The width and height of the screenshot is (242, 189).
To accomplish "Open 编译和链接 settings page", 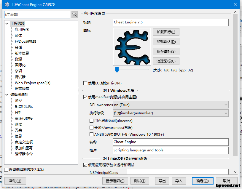I will click(24, 118).
